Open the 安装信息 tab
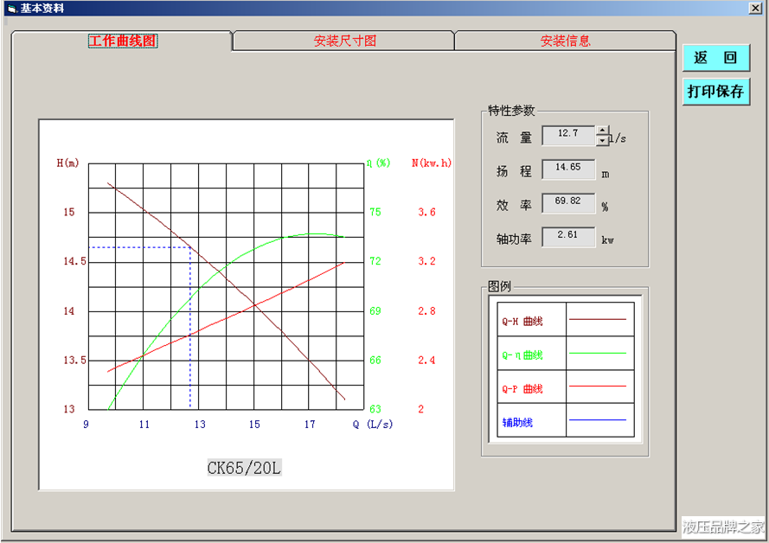 coord(565,41)
